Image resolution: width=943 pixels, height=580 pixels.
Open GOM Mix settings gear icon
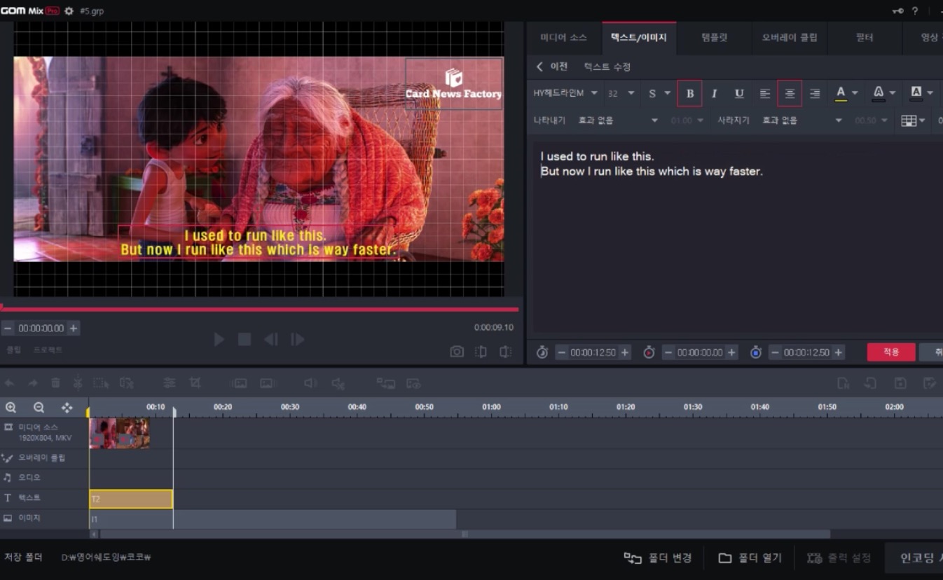click(69, 11)
